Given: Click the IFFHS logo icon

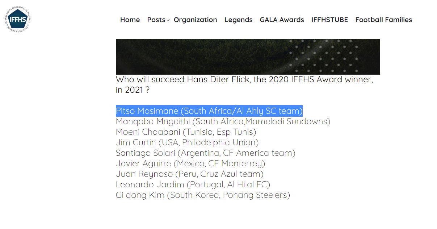Looking at the screenshot, I should (18, 20).
